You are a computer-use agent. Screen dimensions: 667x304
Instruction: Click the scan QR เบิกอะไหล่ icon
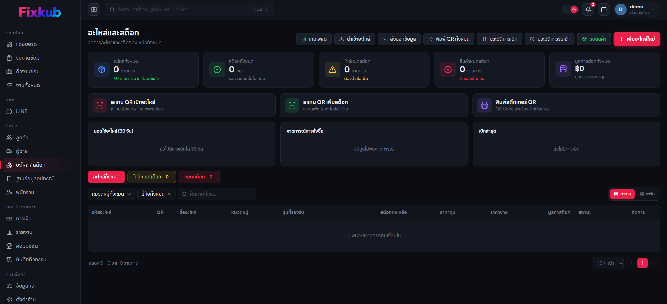[x=100, y=105]
